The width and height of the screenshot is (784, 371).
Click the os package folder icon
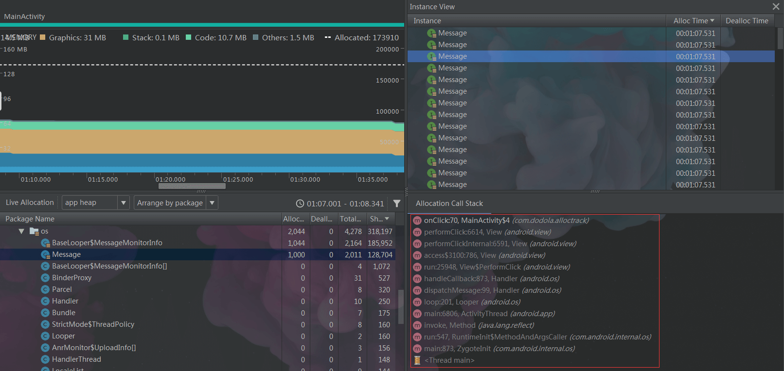coord(34,231)
